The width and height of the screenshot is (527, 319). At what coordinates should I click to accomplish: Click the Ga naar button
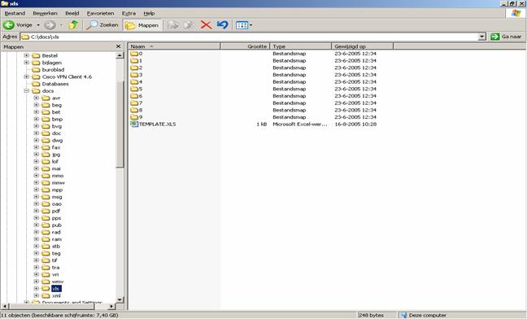pos(507,37)
